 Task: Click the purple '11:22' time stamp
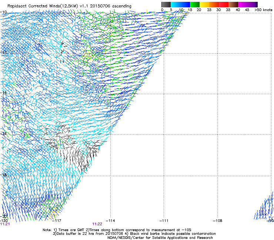[x=97, y=224]
